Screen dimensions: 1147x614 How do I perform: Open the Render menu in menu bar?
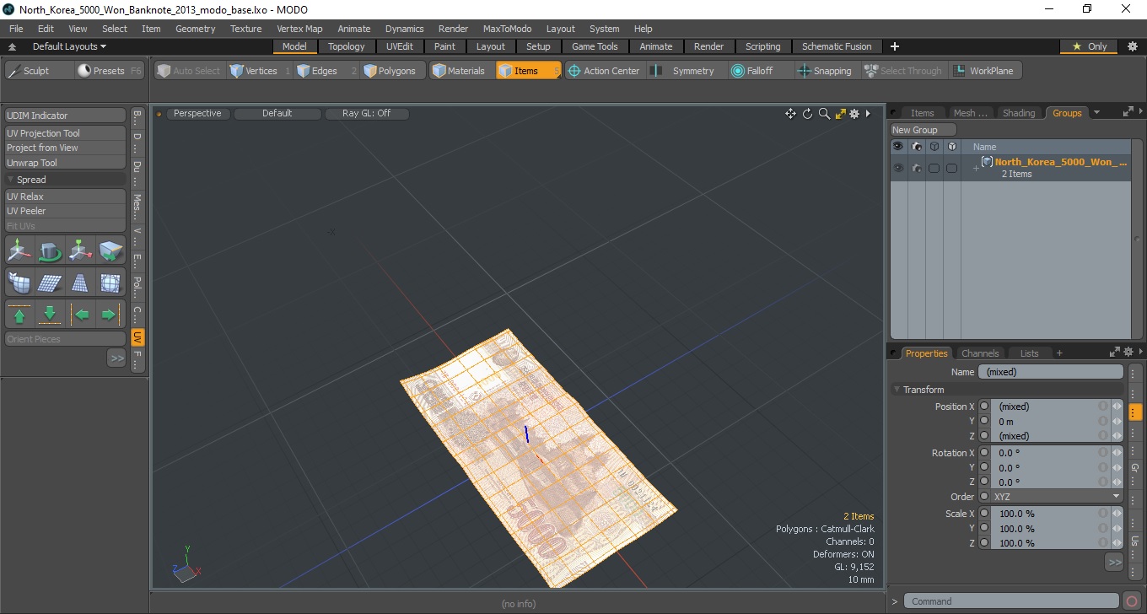pos(453,29)
